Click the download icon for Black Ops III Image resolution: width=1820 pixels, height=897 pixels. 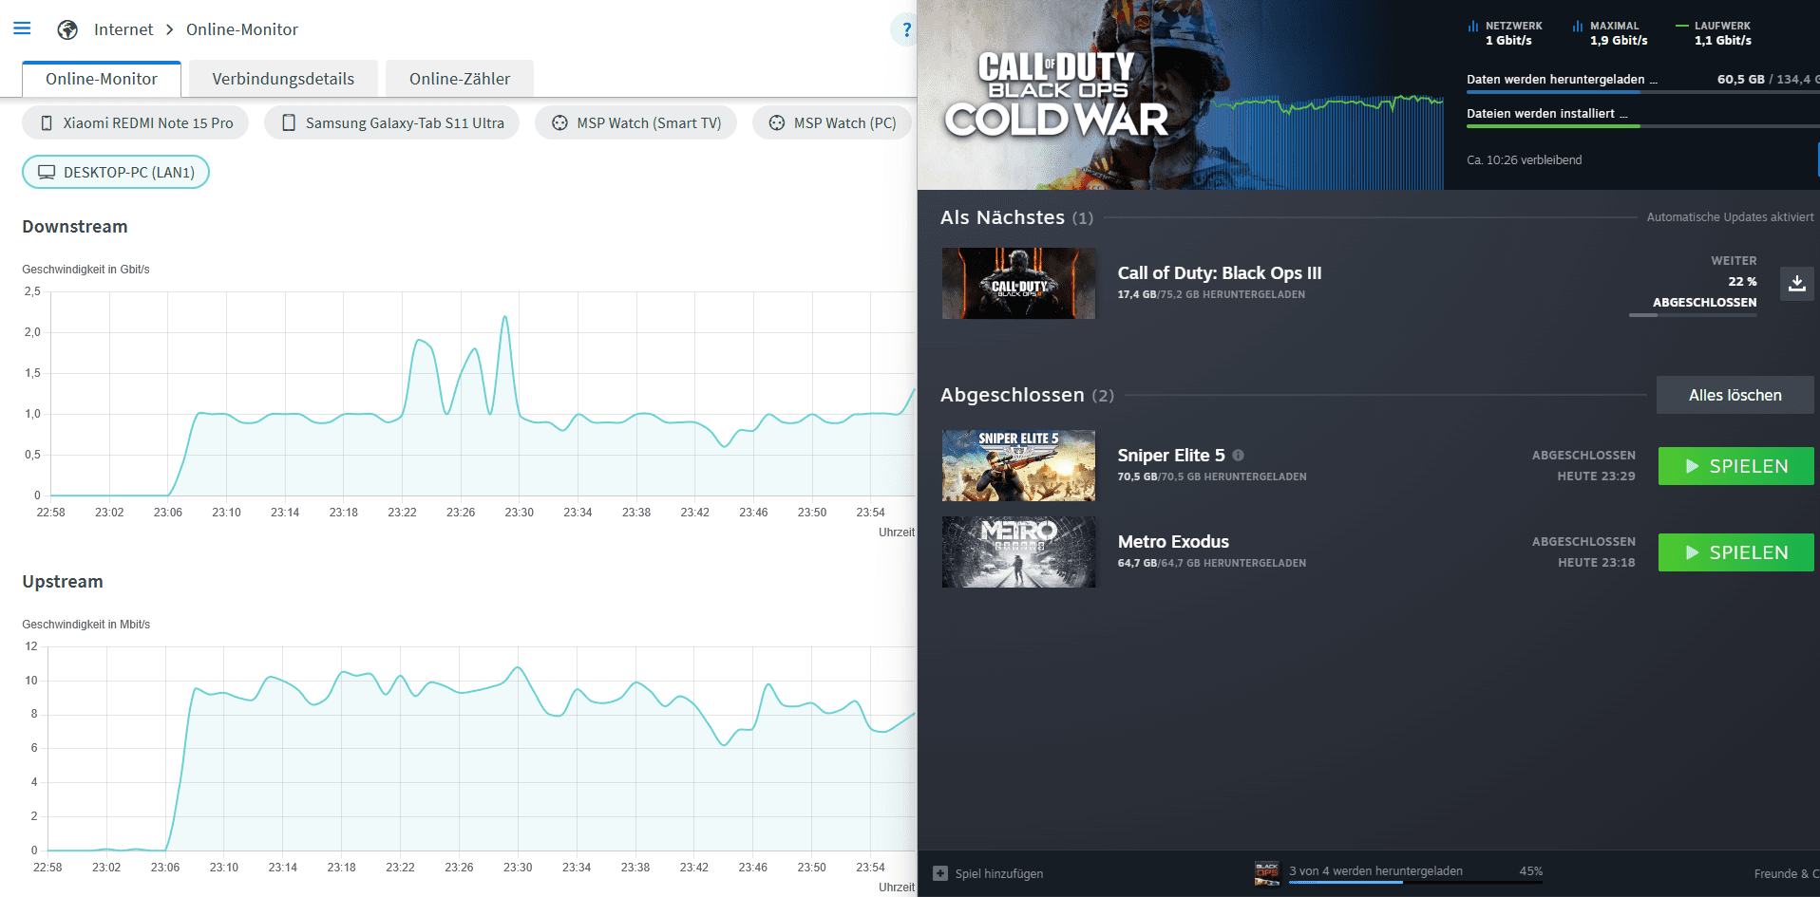pos(1796,283)
